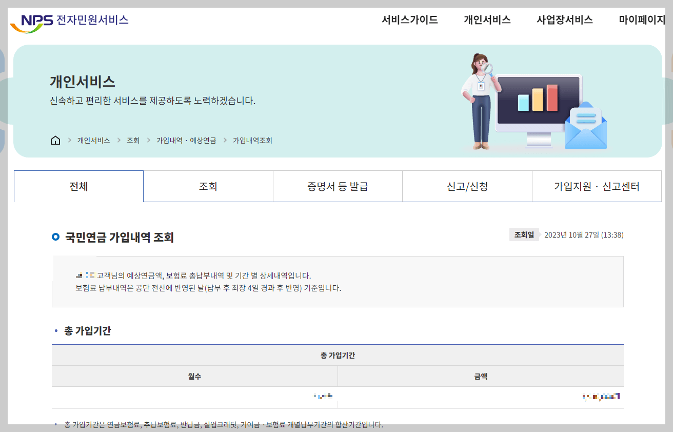The height and width of the screenshot is (432, 673).
Task: Click the home icon in the breadcrumb
Action: click(x=55, y=140)
